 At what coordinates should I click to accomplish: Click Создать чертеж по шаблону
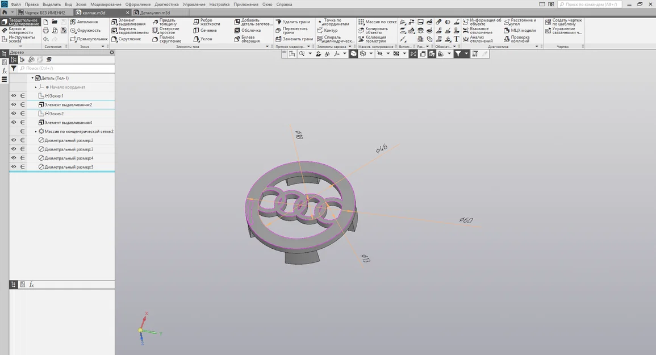(563, 22)
